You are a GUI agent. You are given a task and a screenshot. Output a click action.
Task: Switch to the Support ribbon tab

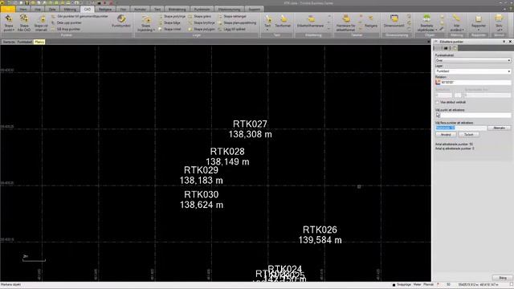(x=255, y=9)
